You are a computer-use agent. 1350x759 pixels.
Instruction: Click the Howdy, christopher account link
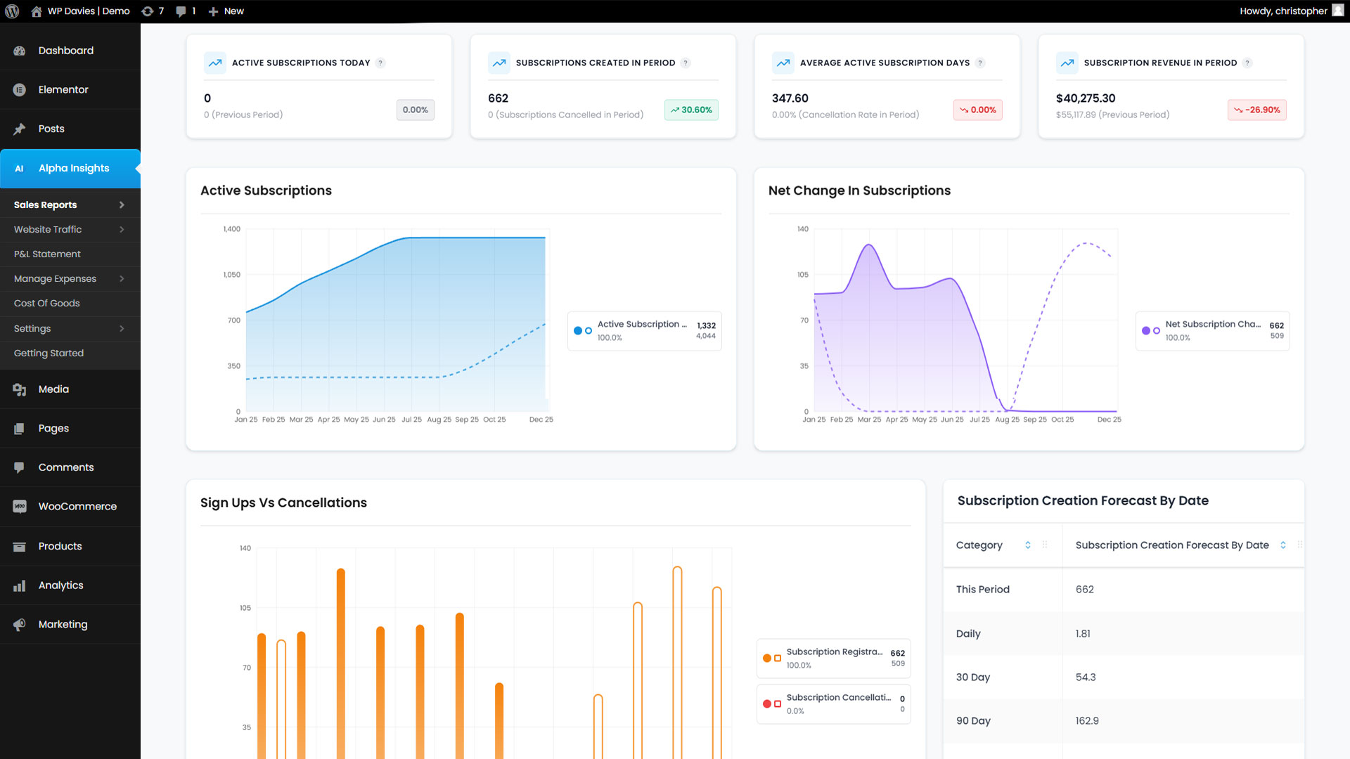[1283, 11]
